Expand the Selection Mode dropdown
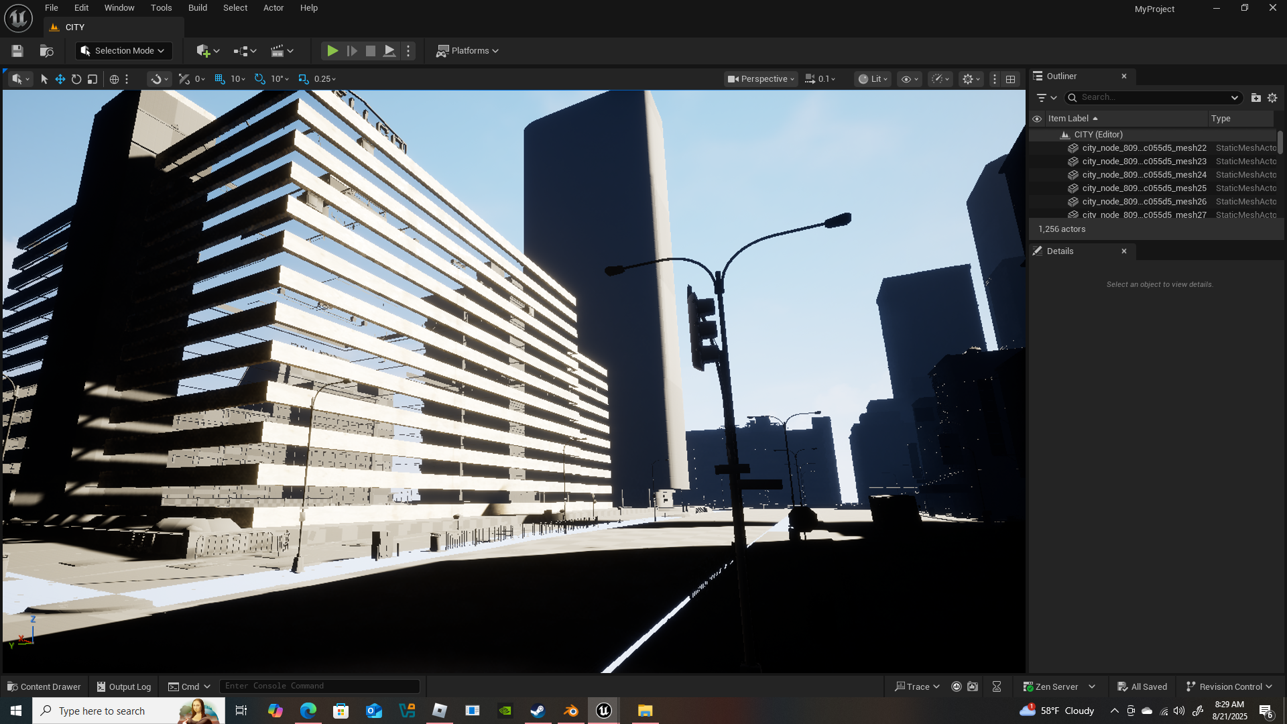Image resolution: width=1287 pixels, height=724 pixels. (123, 51)
